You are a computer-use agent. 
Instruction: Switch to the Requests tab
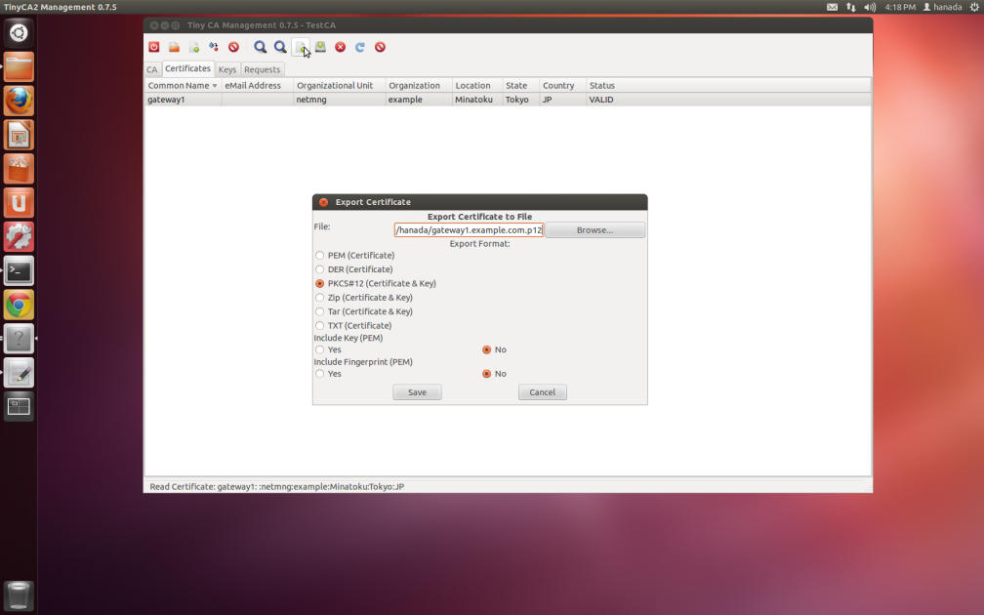262,69
